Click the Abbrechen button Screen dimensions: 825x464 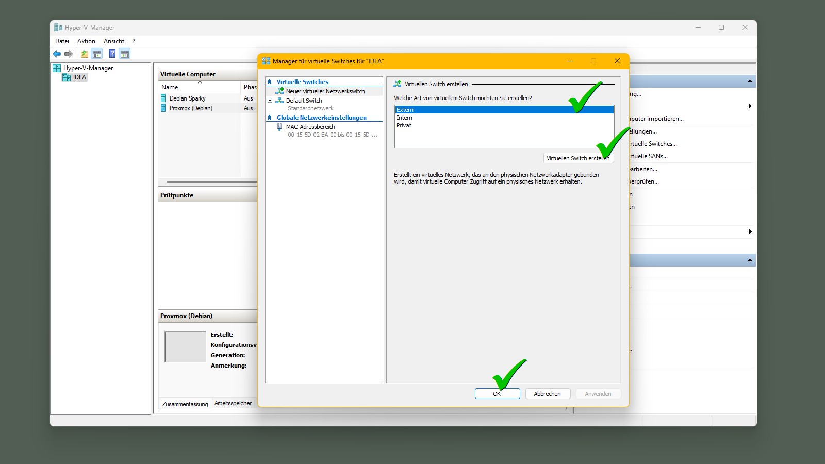click(x=547, y=394)
